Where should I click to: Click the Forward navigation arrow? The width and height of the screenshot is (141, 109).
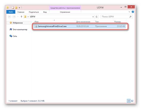point(14,17)
